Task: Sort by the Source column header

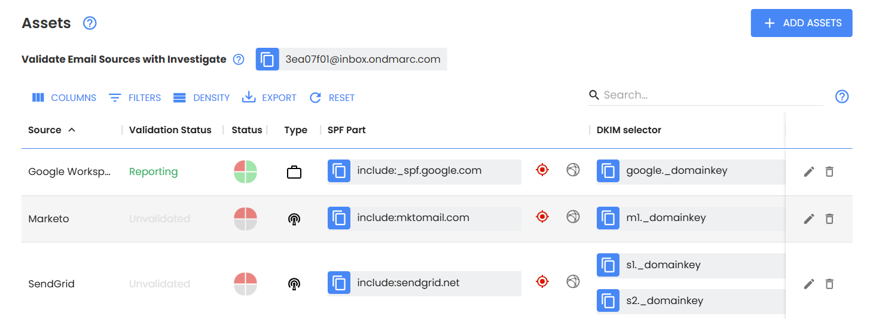Action: pos(45,130)
